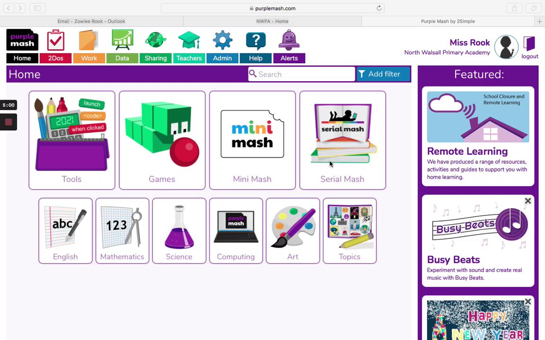Click the Safari share button
The height and width of the screenshot is (340, 545).
click(514, 8)
